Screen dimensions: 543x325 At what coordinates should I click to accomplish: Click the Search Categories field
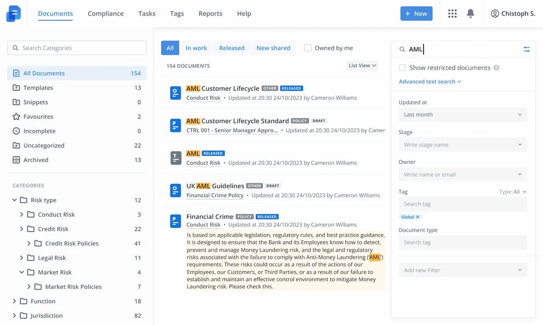[x=77, y=48]
